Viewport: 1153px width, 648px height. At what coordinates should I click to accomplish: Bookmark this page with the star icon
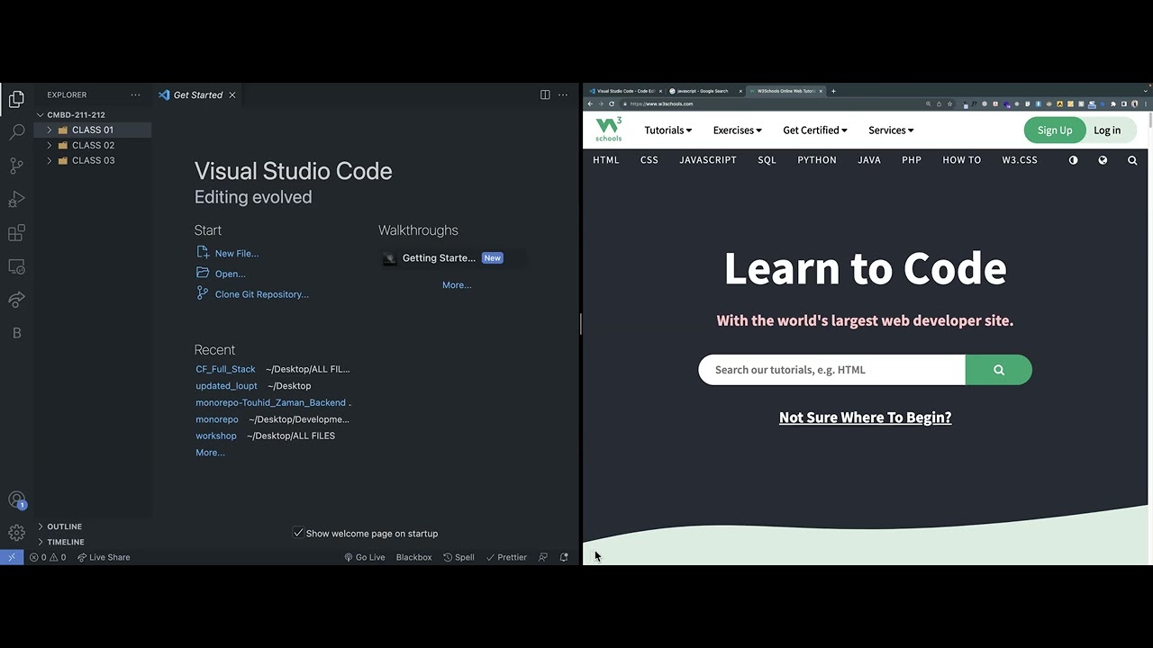tap(949, 103)
